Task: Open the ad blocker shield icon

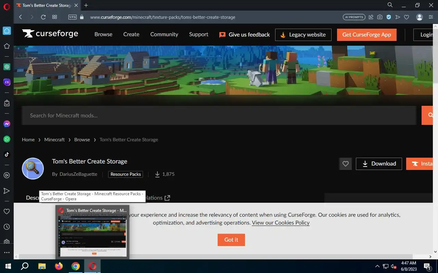Action: pyautogui.click(x=389, y=17)
